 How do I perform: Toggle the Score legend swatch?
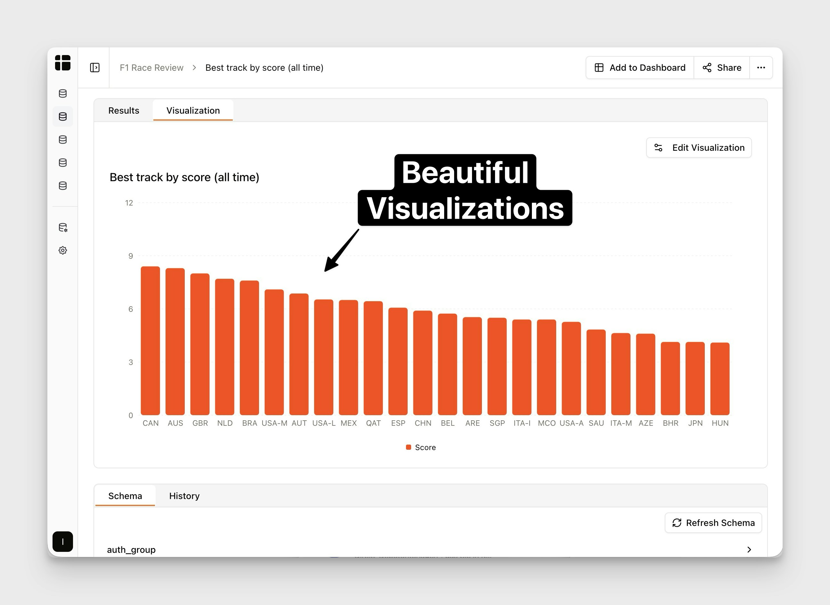coord(408,447)
